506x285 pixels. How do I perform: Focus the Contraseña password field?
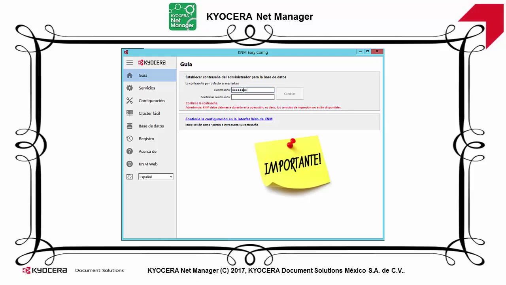point(253,90)
